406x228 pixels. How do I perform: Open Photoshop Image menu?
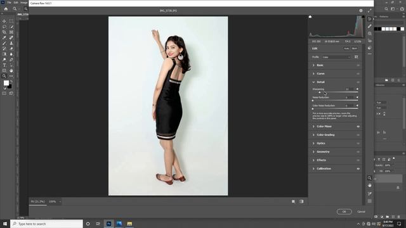(x=24, y=3)
